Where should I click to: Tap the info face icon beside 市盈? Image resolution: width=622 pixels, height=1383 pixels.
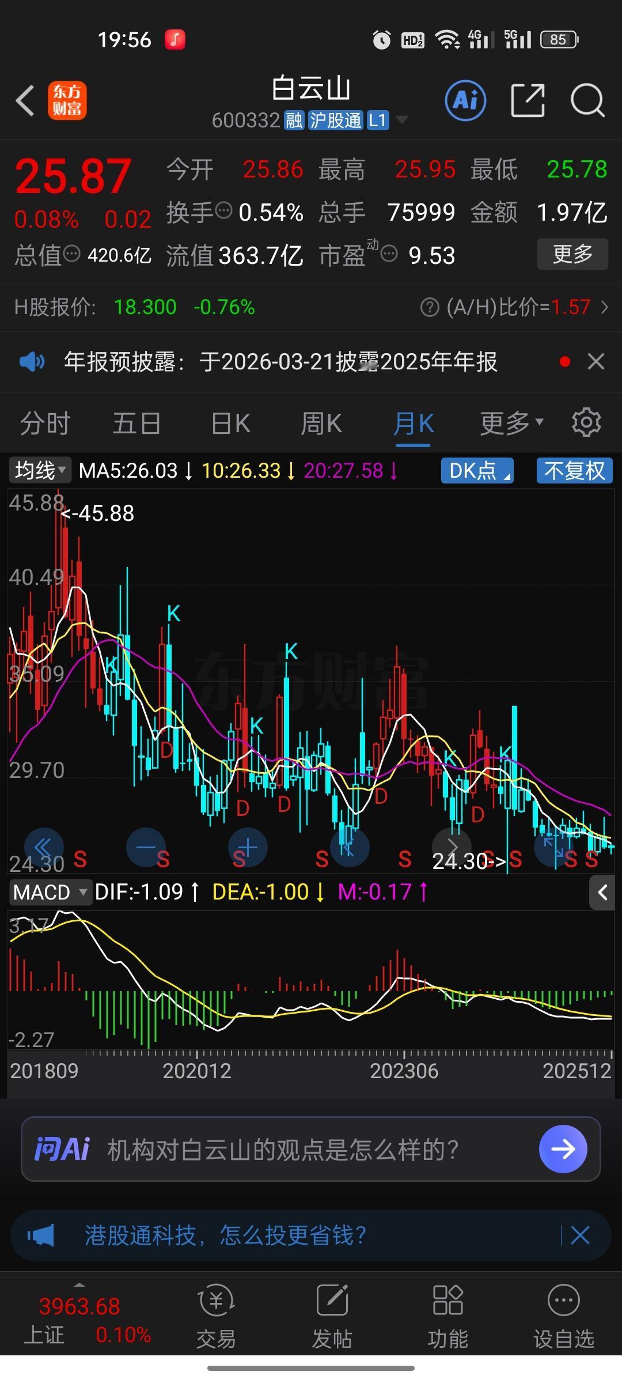click(x=389, y=253)
